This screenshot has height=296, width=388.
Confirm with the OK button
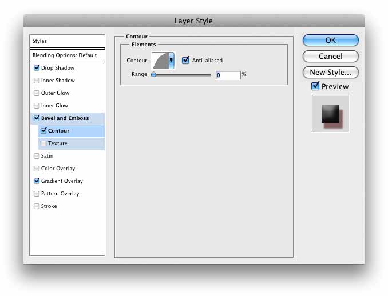click(x=331, y=40)
